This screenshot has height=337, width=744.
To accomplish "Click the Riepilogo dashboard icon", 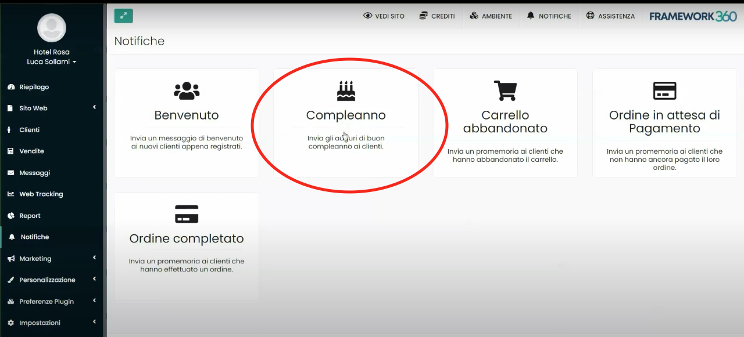I will (11, 87).
